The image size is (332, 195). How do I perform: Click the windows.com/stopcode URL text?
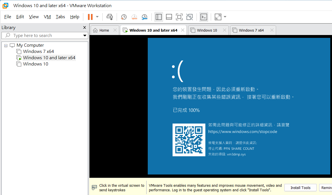[x=243, y=132]
